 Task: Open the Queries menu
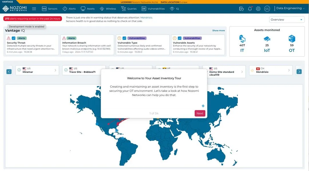(129, 9)
